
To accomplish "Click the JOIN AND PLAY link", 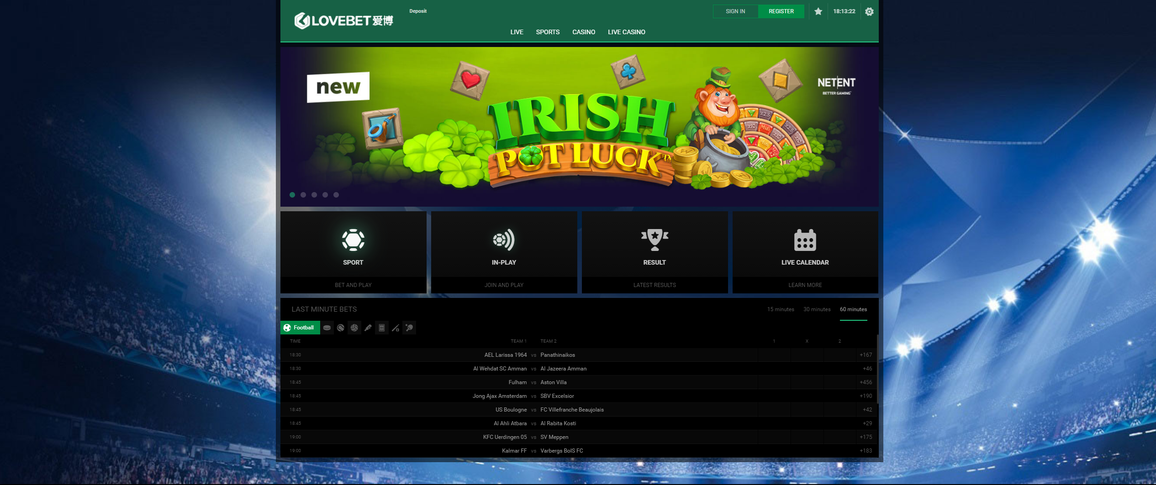I will tap(504, 285).
